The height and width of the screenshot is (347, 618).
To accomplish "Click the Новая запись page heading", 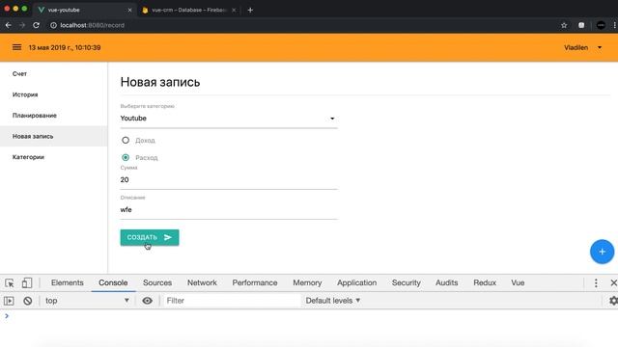I will [x=160, y=82].
